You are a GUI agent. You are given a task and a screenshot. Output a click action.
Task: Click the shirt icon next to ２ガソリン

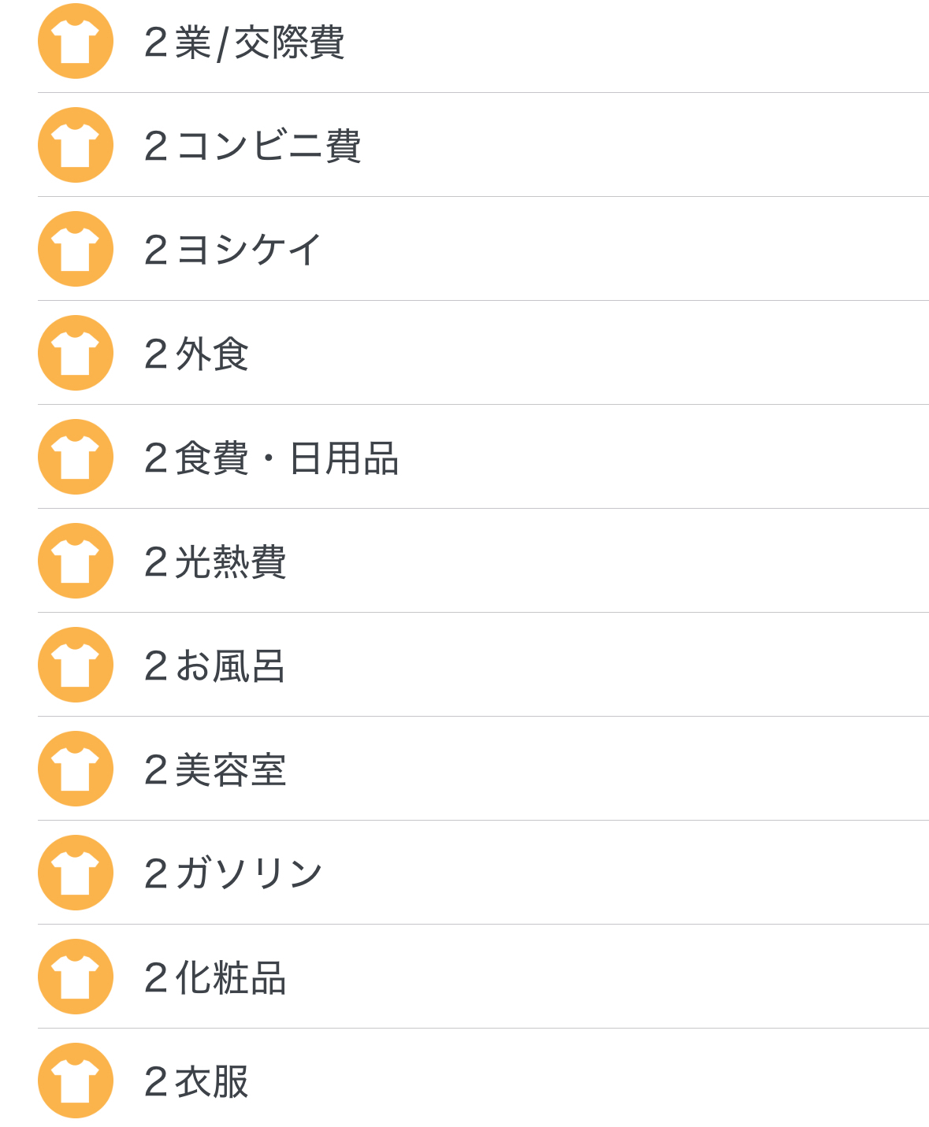pyautogui.click(x=76, y=873)
